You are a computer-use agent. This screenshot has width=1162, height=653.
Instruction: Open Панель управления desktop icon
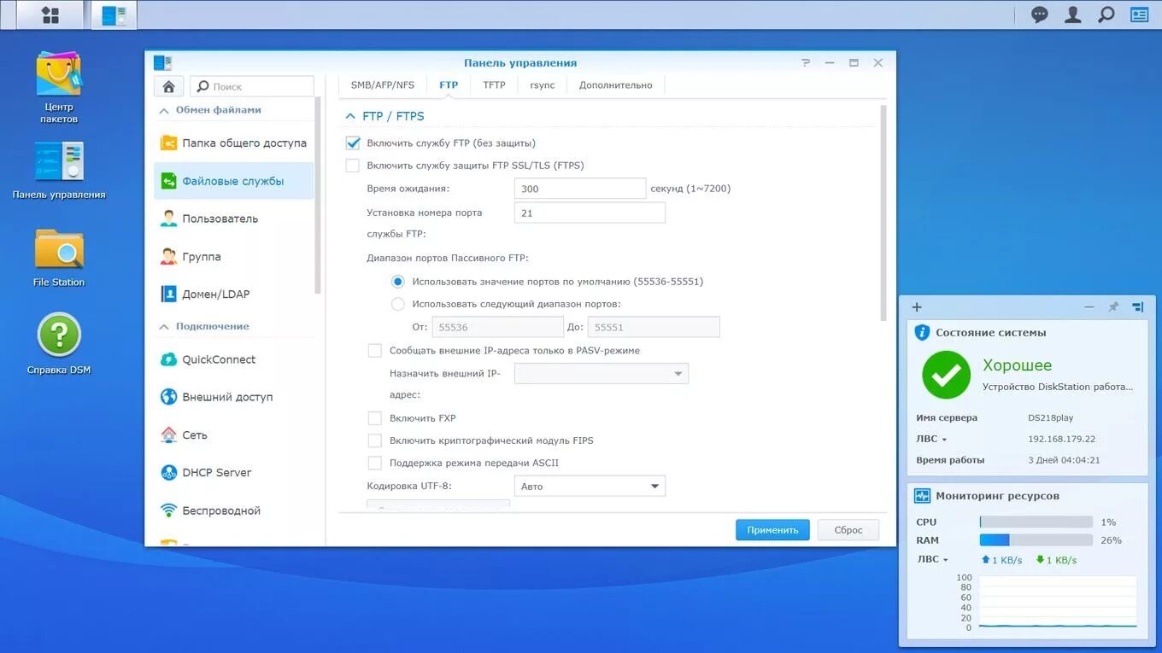pos(58,170)
